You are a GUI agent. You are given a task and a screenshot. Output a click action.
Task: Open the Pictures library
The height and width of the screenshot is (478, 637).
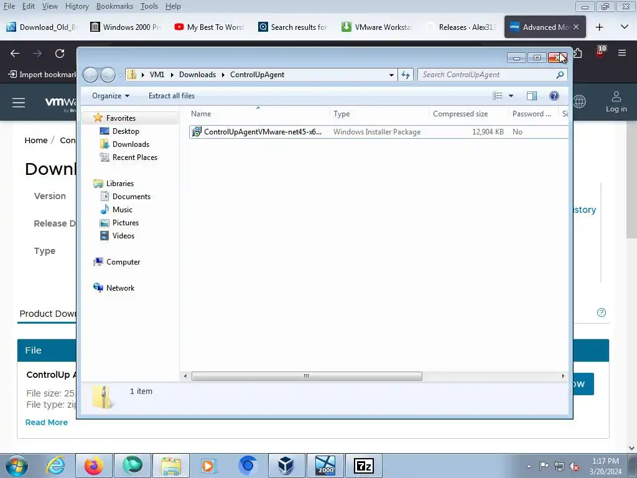coord(126,223)
